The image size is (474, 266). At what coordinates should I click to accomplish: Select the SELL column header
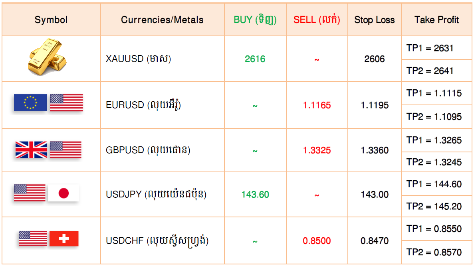(317, 20)
